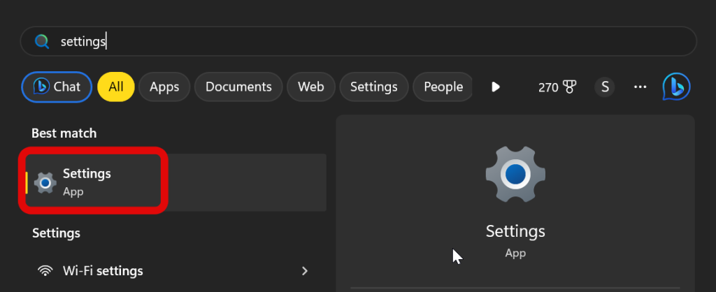Open the three-dot more options menu

point(640,87)
